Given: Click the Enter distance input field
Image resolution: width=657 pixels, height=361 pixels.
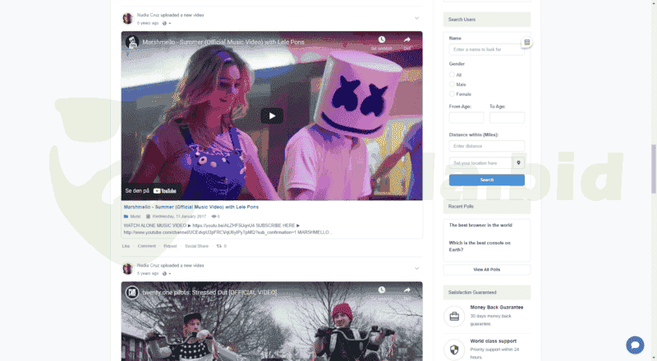Looking at the screenshot, I should pos(486,146).
